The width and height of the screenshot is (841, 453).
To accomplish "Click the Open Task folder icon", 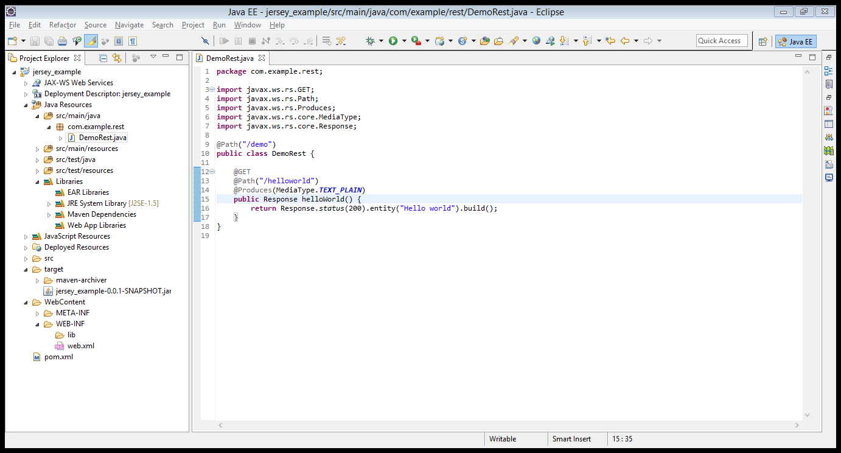I will pyautogui.click(x=498, y=41).
